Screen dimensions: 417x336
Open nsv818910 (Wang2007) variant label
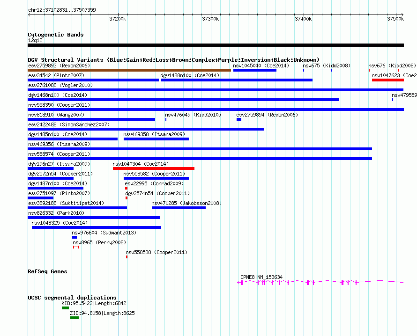pos(56,115)
